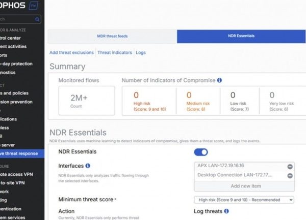Image resolution: width=306 pixels, height=220 pixels.
Task: Click Very low risk (Score: 6) indicator
Action: click(282, 101)
